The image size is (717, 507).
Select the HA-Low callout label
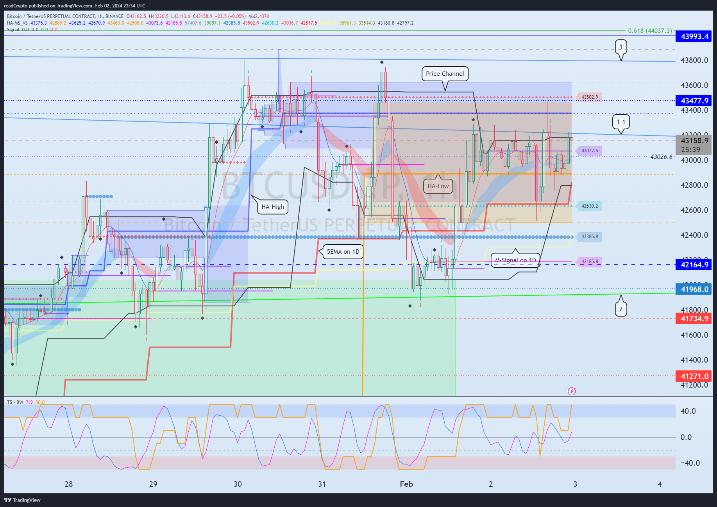point(438,186)
